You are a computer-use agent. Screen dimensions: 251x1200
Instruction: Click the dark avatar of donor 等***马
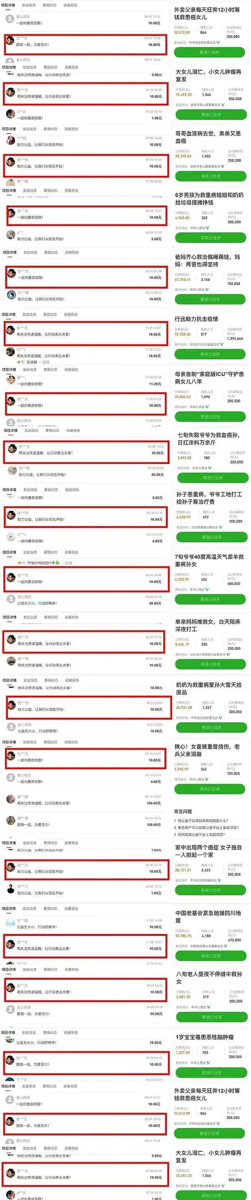pos(11,890)
